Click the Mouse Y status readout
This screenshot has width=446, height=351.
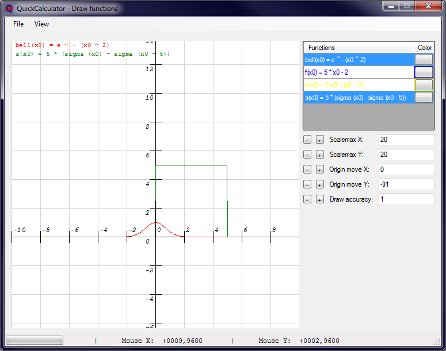[x=299, y=341]
